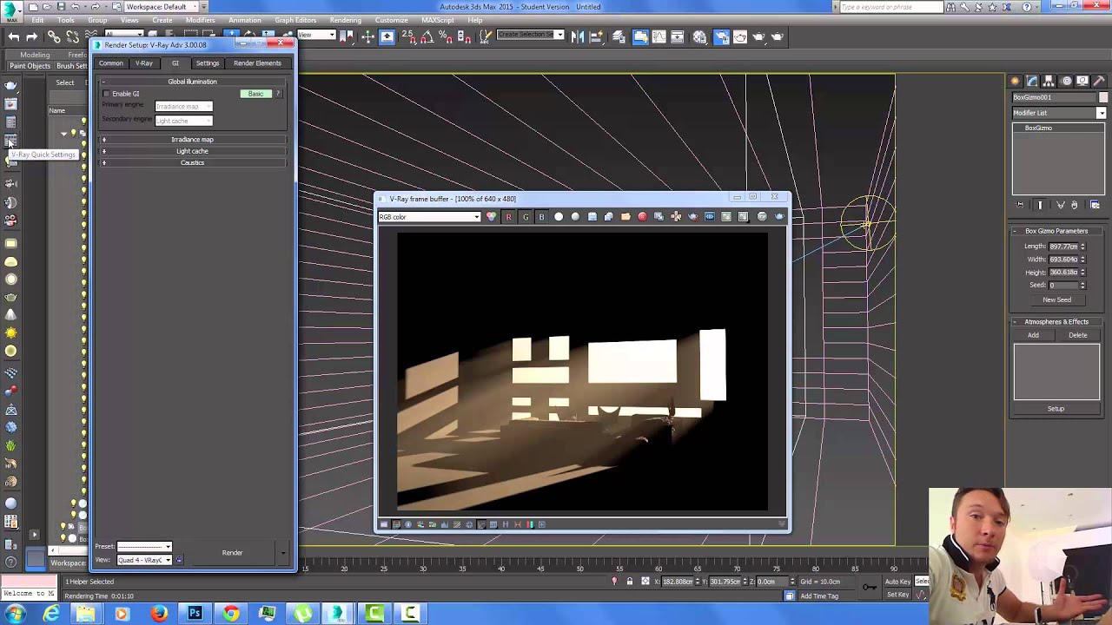Open the Rendering menu
Screen dimensions: 1112x625
[345, 20]
